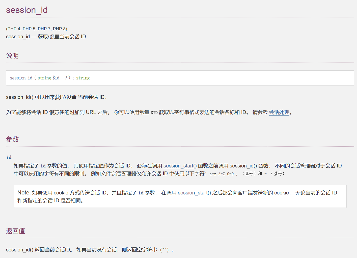Click the 参数 section heading
The image size is (357, 258).
pyautogui.click(x=12, y=139)
